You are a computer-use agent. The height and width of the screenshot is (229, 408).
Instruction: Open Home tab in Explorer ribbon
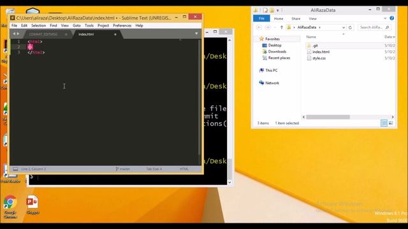(x=279, y=18)
